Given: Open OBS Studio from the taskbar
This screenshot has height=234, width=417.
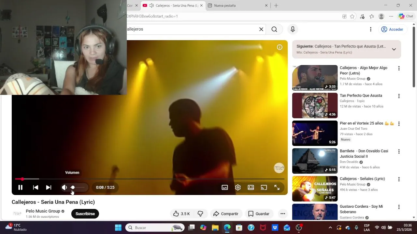Looking at the screenshot, I should [x=299, y=227].
